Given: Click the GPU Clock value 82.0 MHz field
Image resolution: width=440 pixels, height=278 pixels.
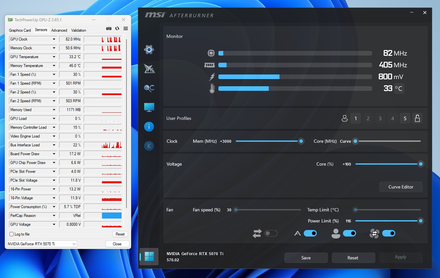Looking at the screenshot, I should click(x=71, y=39).
